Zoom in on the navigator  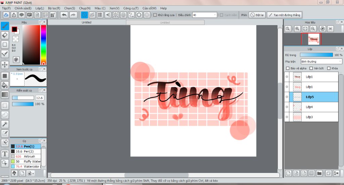(x=297, y=29)
